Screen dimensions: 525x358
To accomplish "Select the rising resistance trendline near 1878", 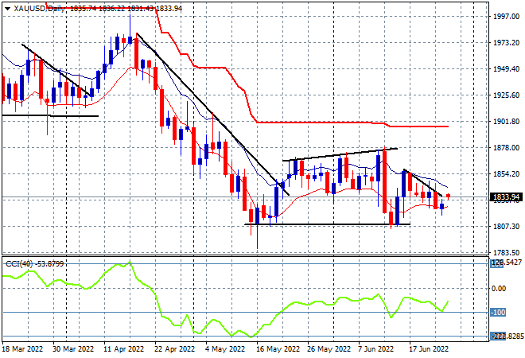I will pos(340,154).
